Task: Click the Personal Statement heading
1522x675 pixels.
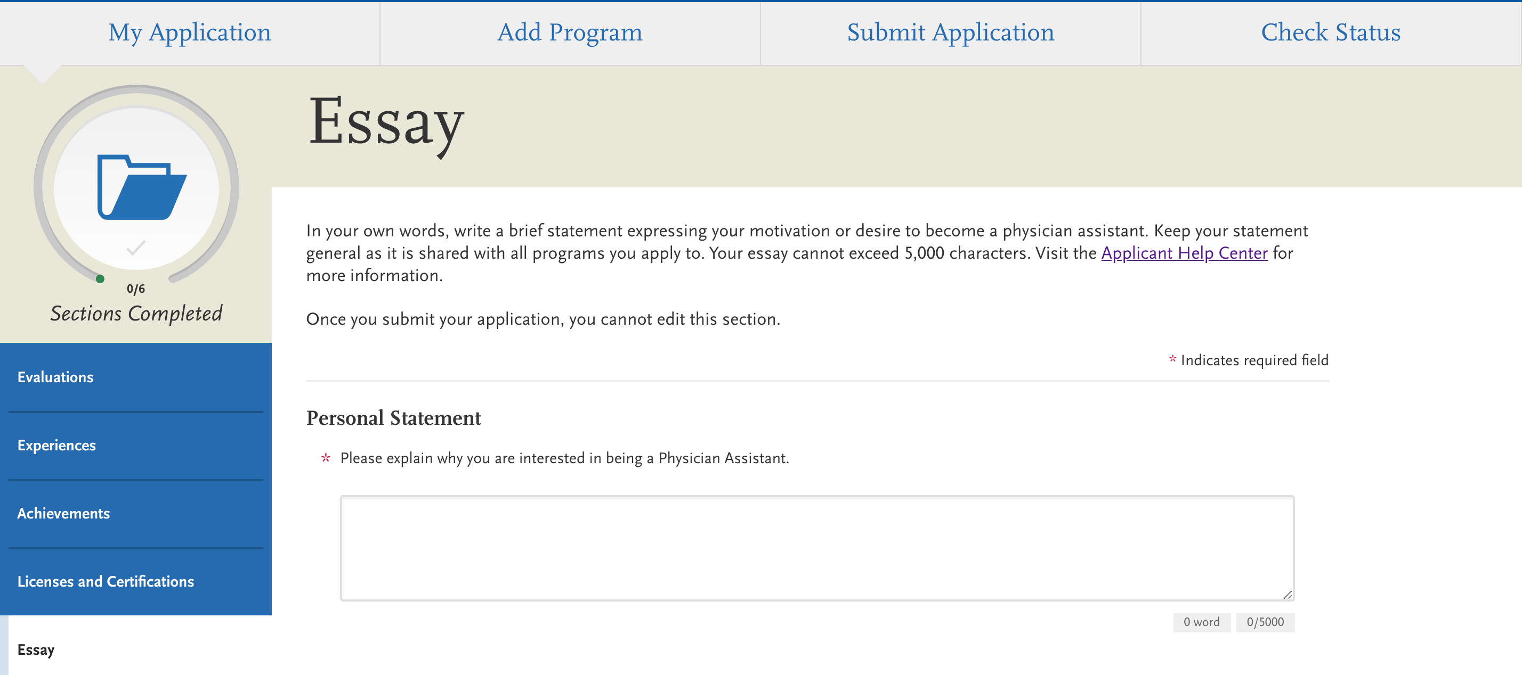Action: point(393,418)
